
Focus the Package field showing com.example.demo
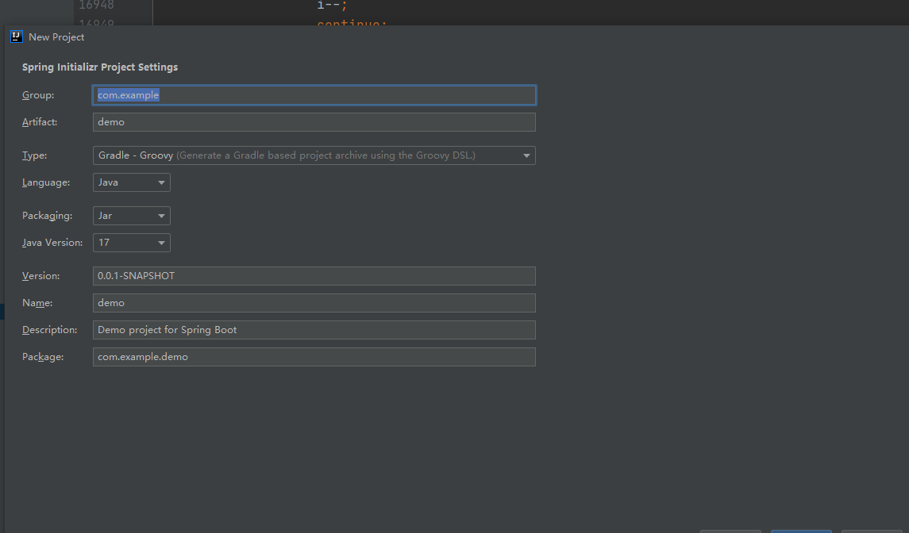point(314,357)
